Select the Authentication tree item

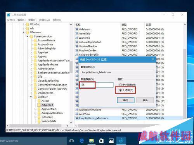(46, 69)
